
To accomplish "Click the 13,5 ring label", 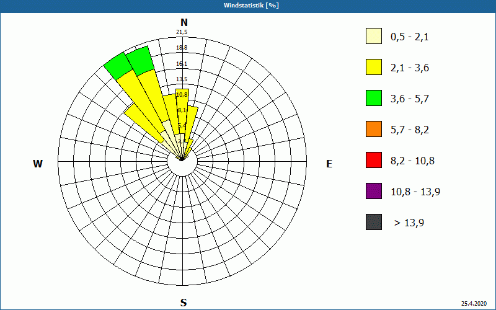I will pyautogui.click(x=182, y=79).
